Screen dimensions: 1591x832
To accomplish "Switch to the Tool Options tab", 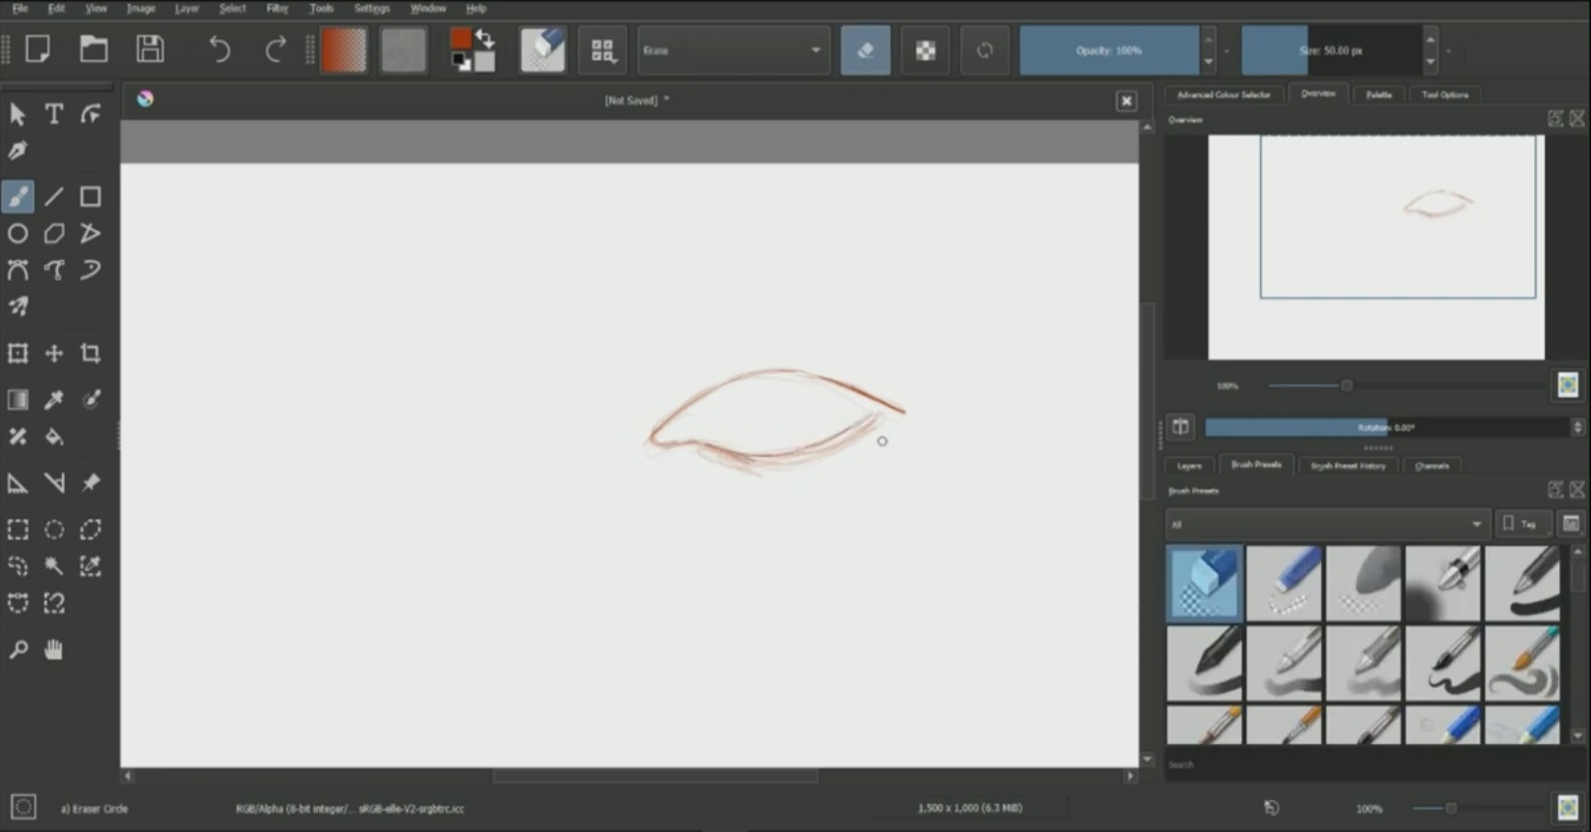I will [x=1444, y=95].
